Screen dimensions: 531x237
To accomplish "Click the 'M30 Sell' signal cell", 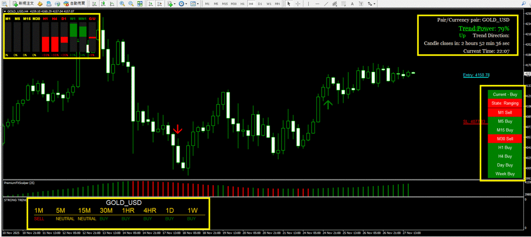I will pos(505,139).
